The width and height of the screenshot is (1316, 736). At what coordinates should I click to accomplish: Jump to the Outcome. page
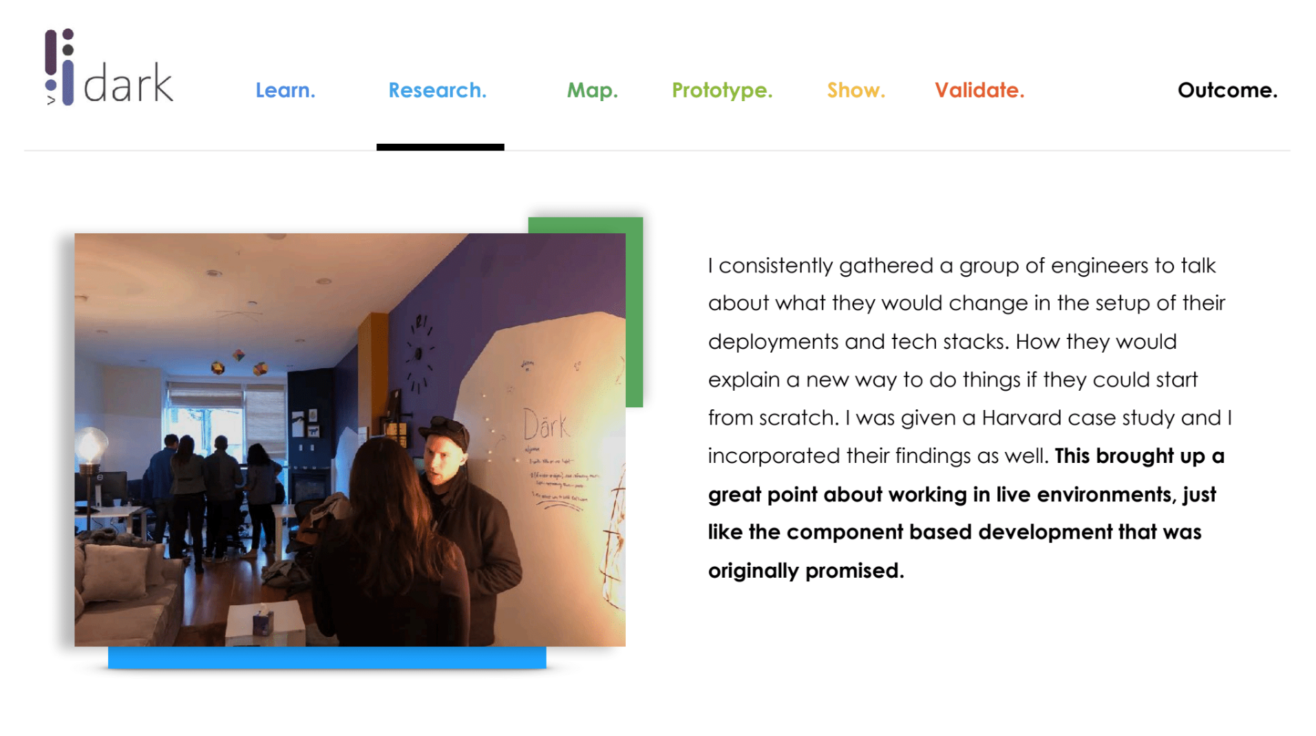pyautogui.click(x=1227, y=90)
